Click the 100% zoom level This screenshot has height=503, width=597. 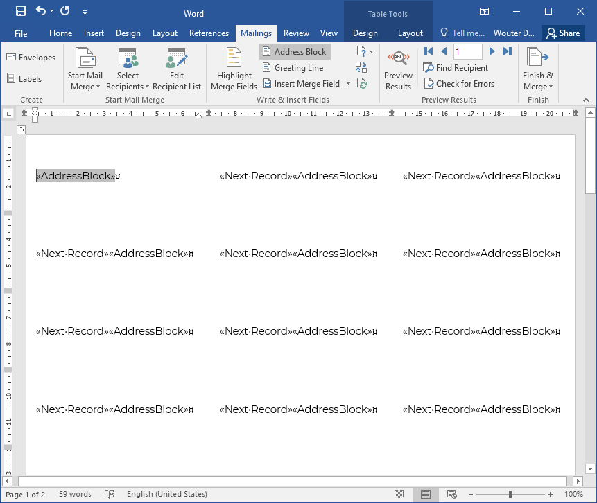click(574, 494)
